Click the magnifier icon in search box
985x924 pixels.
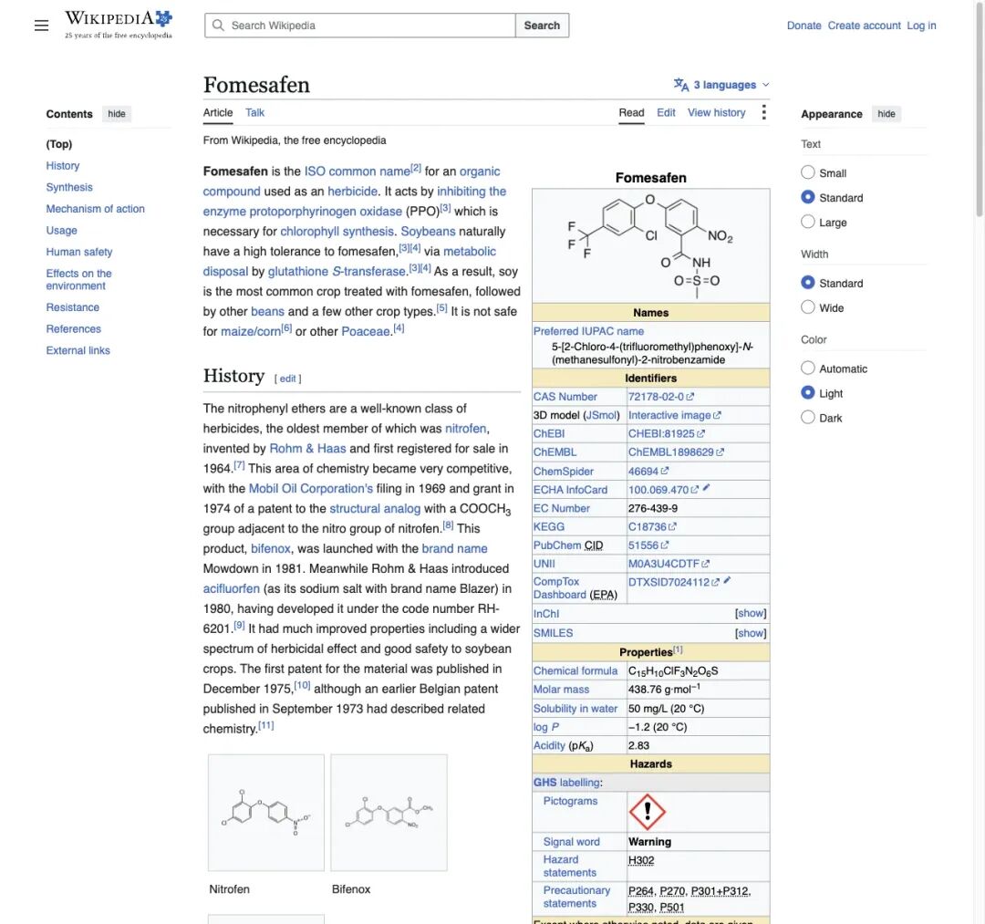click(x=218, y=26)
